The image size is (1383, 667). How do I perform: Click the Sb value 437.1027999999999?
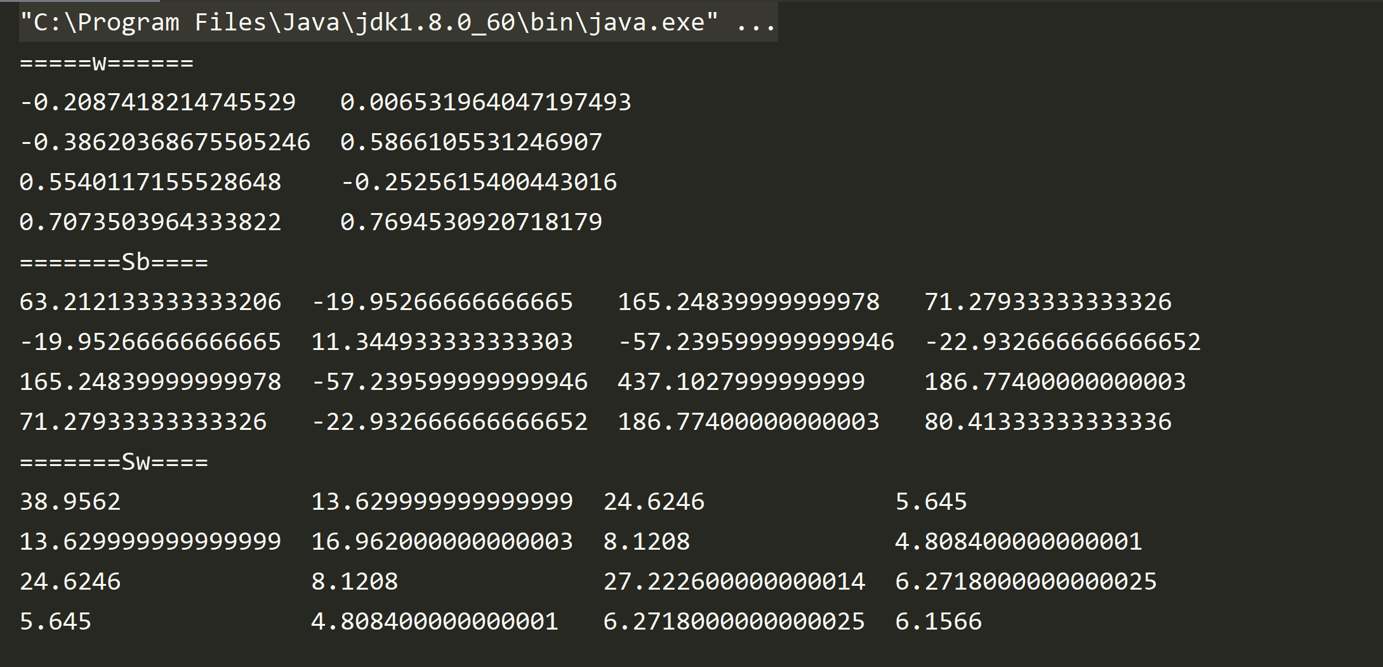tap(741, 382)
